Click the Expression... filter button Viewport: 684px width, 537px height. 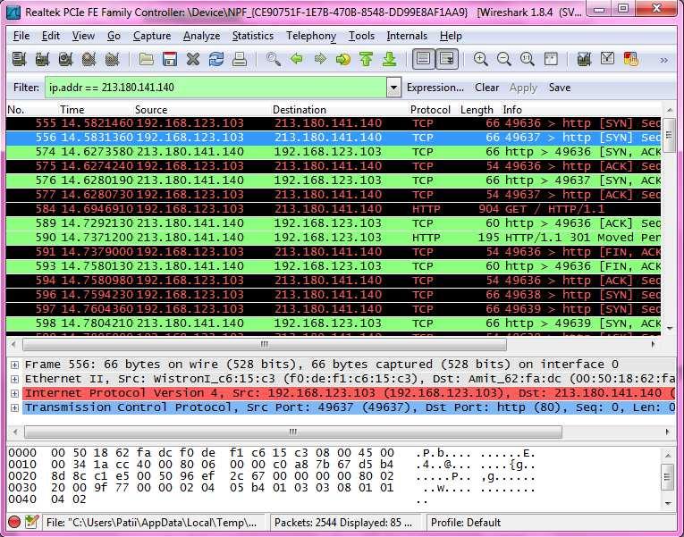point(435,88)
